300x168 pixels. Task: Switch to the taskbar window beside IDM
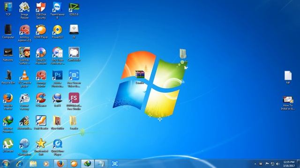coord(101,164)
